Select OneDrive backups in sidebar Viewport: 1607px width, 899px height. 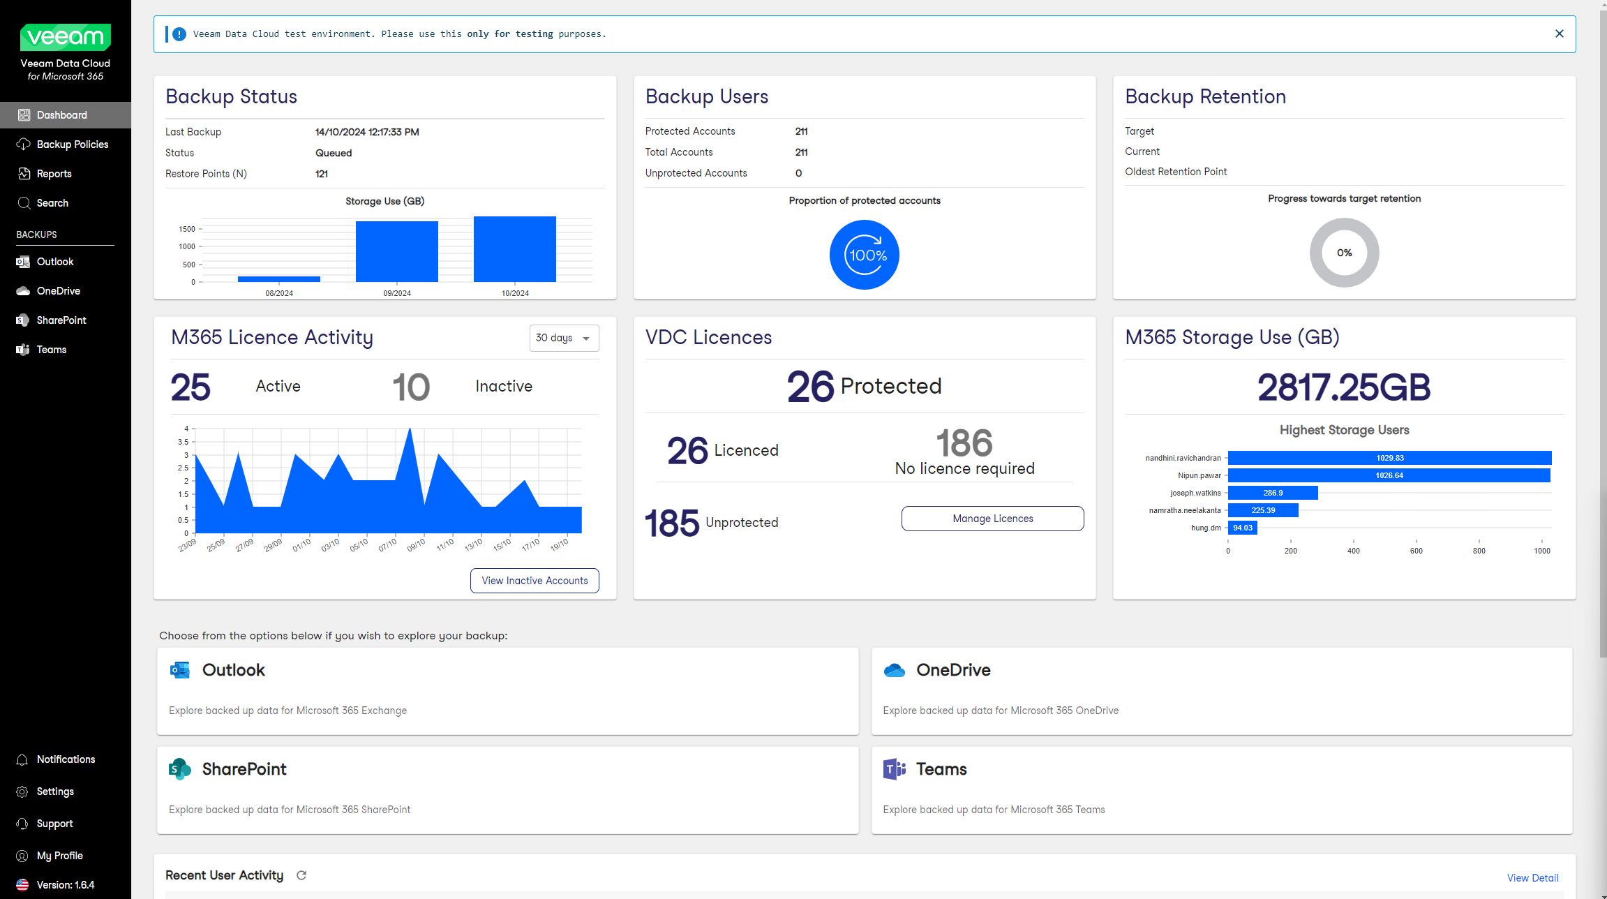click(x=66, y=291)
